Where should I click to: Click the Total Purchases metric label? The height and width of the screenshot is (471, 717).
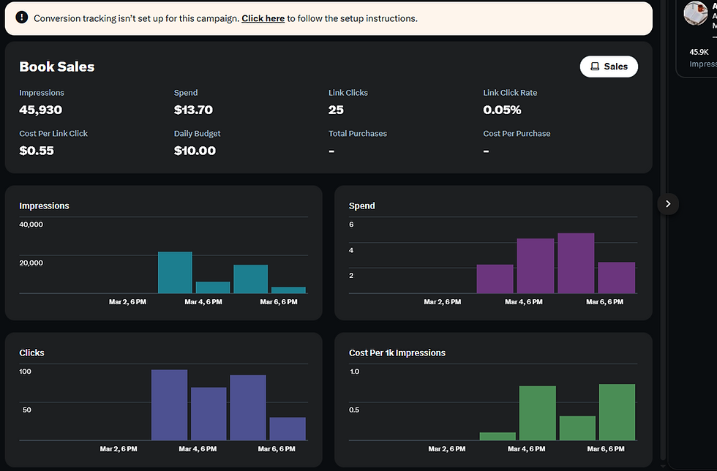[x=358, y=134]
